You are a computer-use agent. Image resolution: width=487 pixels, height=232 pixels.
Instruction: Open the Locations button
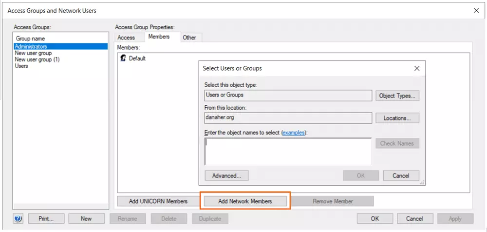click(x=397, y=118)
